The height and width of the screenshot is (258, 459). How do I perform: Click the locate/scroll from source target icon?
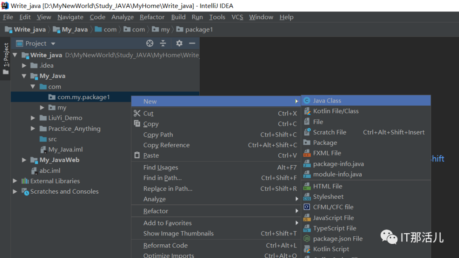click(150, 43)
